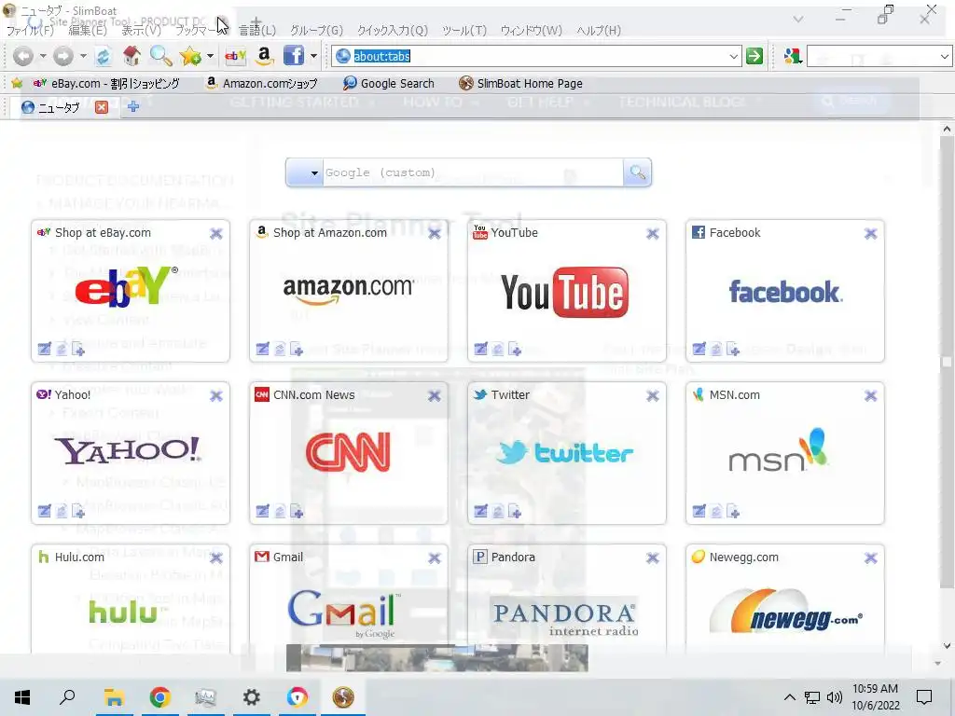Click the middle thumbnail icon on the Amazon tile
The image size is (955, 716).
point(280,349)
